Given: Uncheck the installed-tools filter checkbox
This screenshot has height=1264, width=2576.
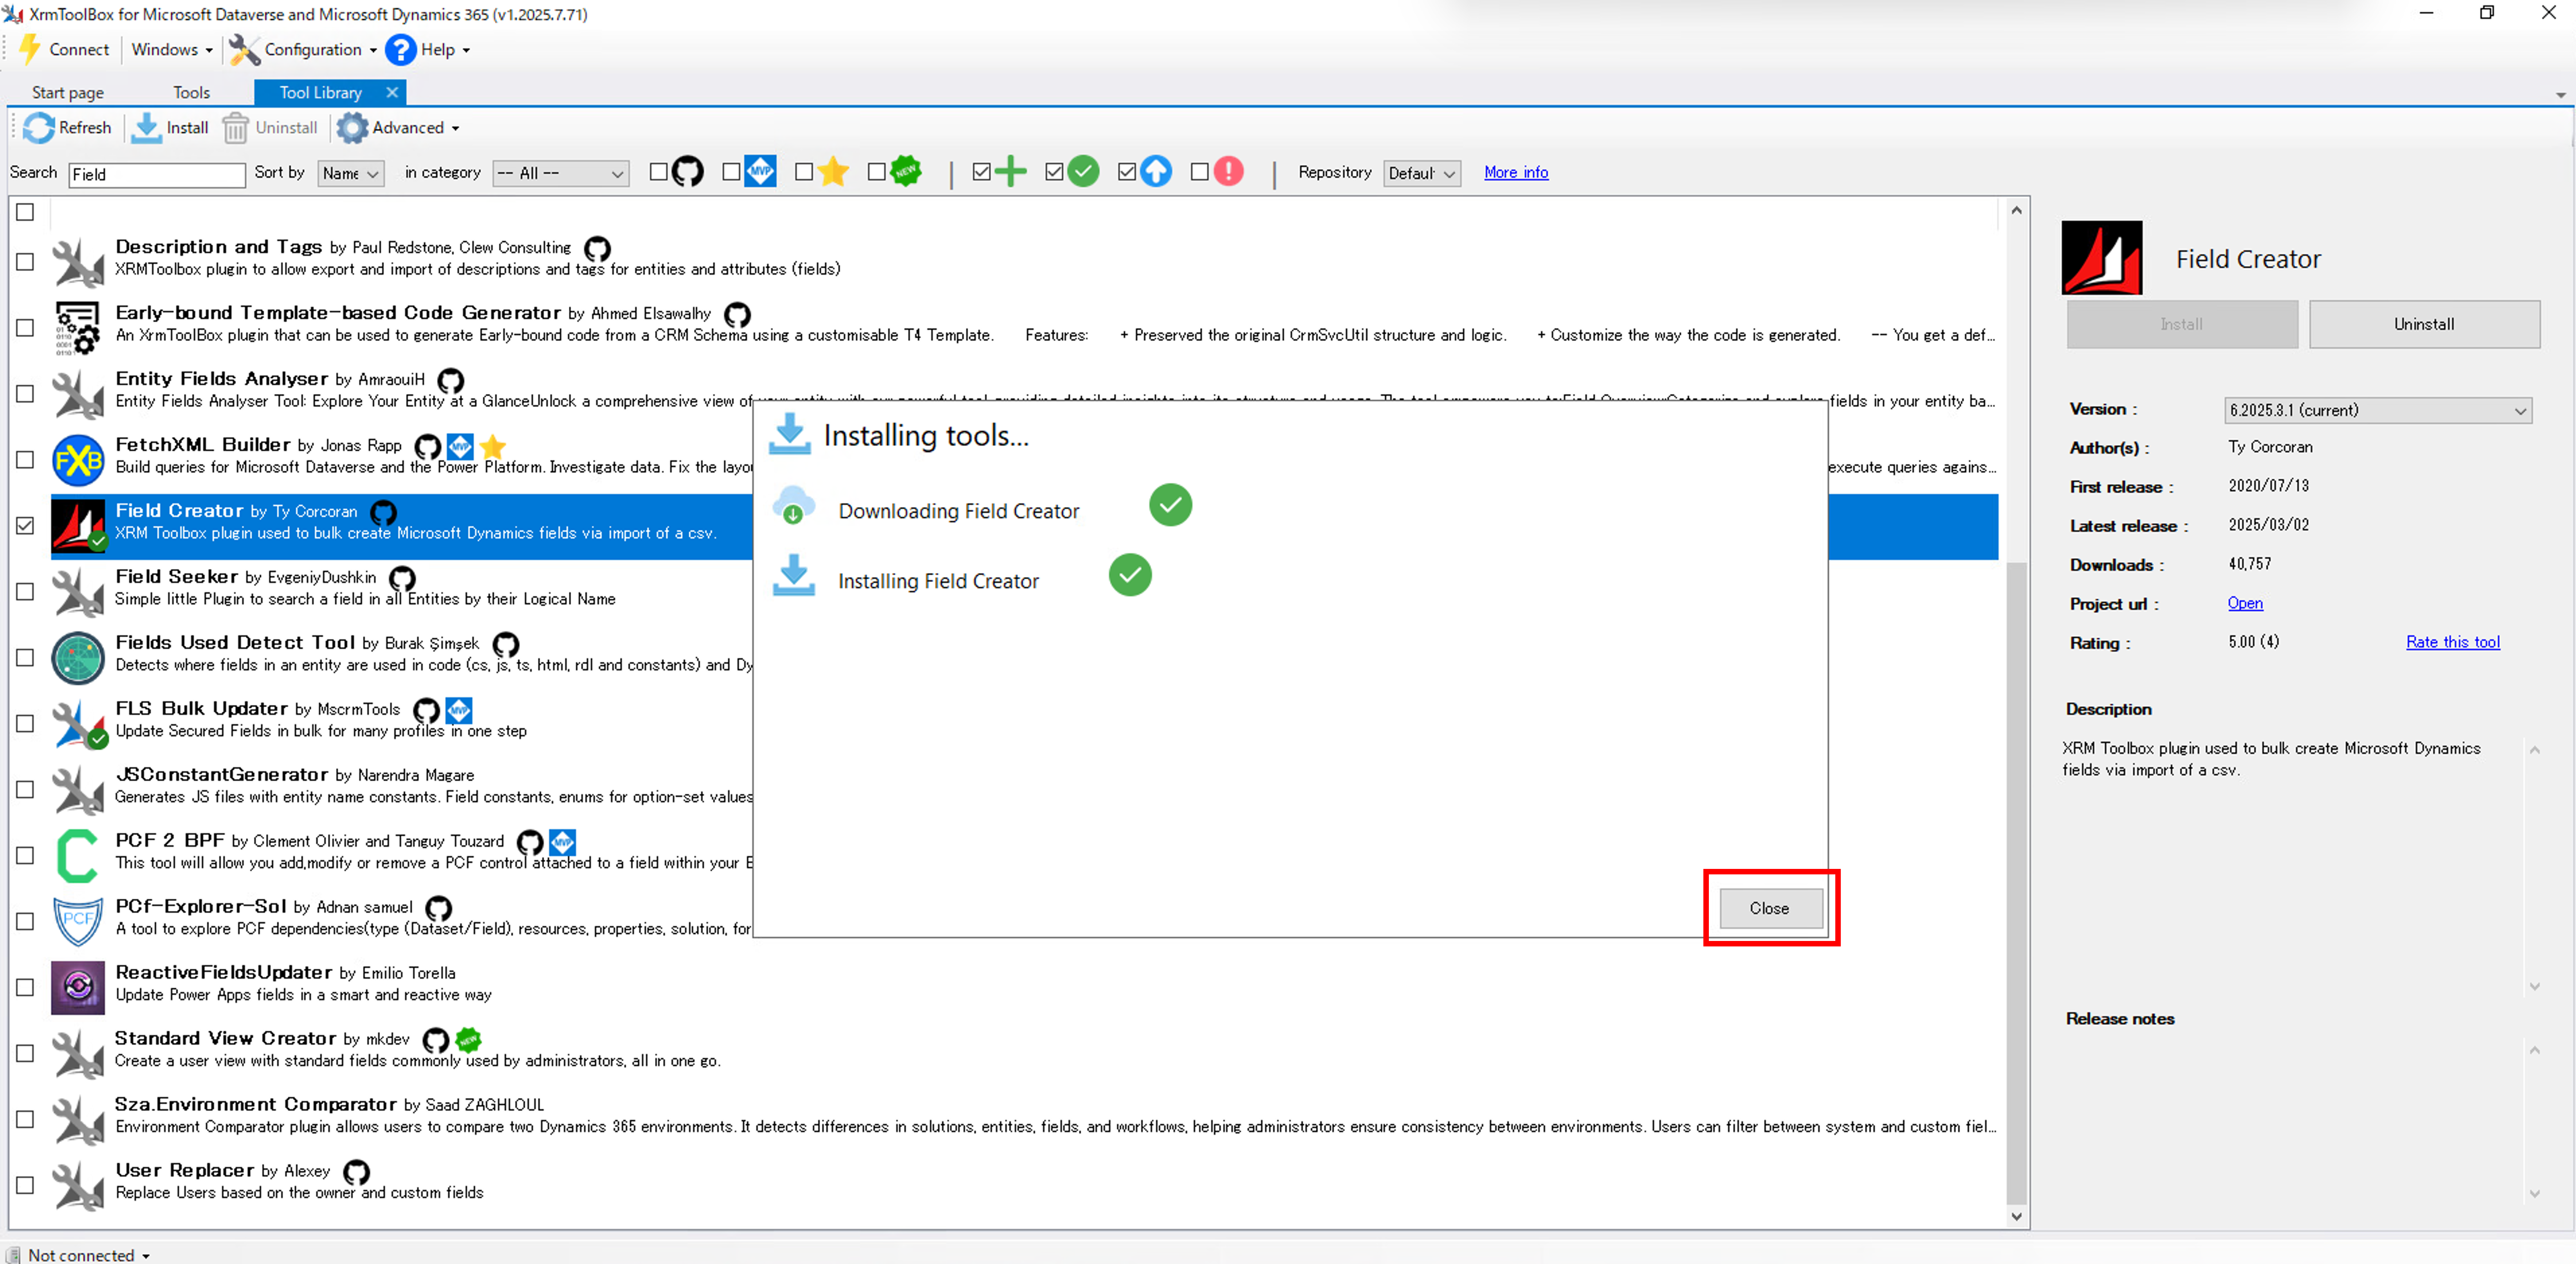Looking at the screenshot, I should pos(1054,172).
